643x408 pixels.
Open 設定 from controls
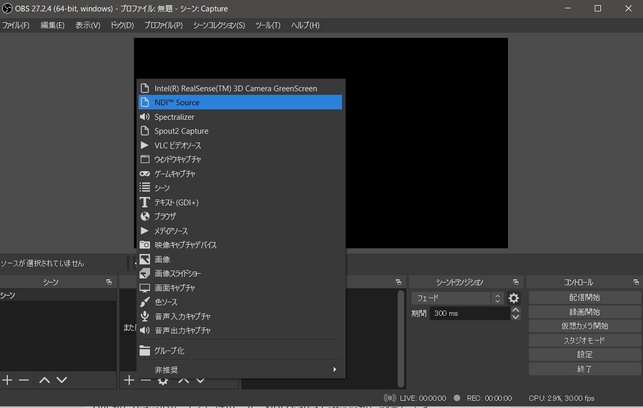pos(585,354)
